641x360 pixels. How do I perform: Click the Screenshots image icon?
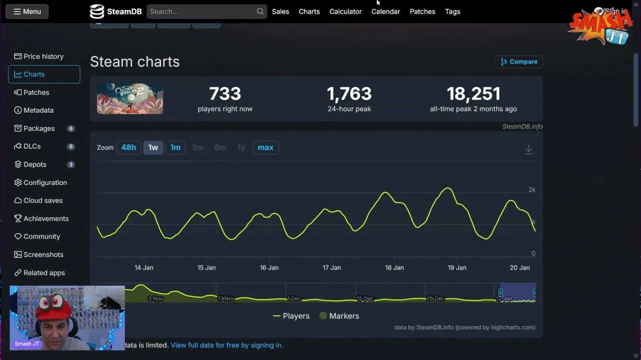tap(18, 254)
